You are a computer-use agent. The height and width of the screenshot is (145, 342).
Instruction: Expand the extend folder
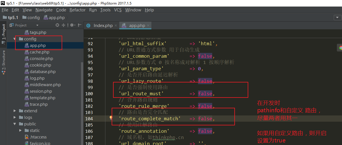(15, 111)
